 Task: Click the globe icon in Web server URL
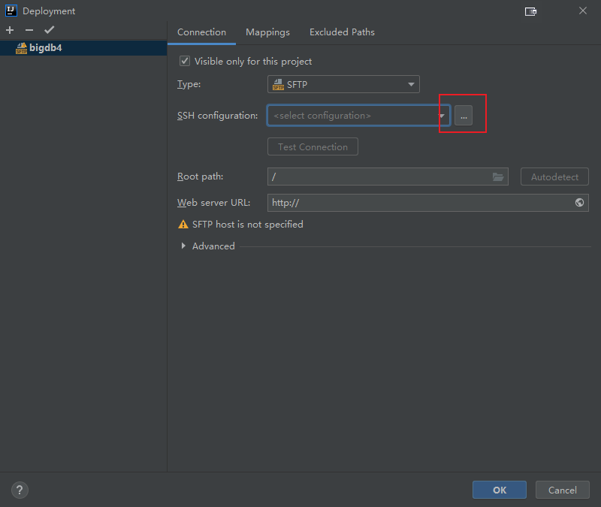(578, 202)
